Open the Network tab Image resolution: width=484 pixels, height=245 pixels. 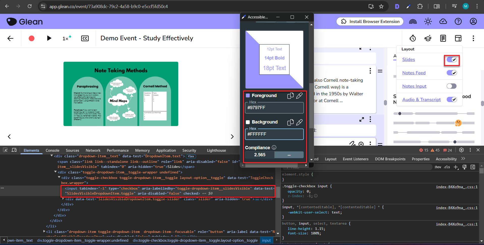pos(93,150)
